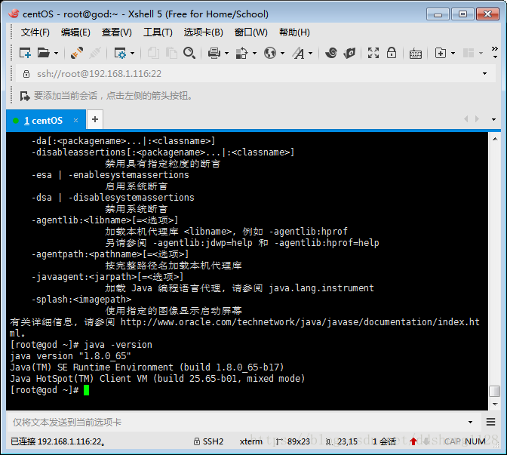Expand the Properties icon dropdown arrow

click(x=133, y=53)
